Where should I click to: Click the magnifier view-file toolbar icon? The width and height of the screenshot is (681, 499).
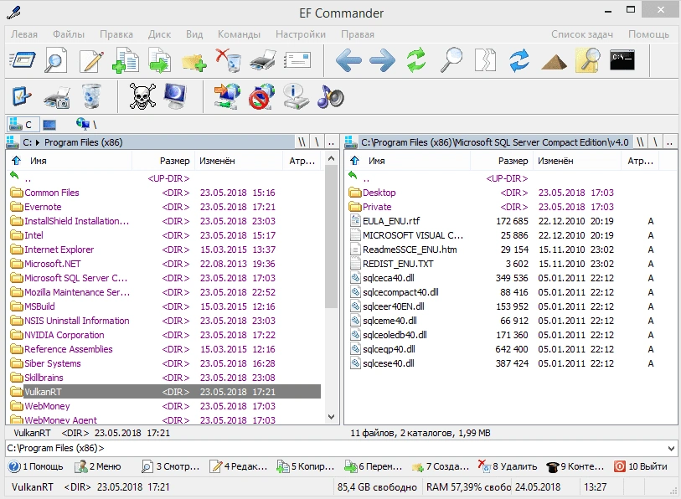click(55, 60)
